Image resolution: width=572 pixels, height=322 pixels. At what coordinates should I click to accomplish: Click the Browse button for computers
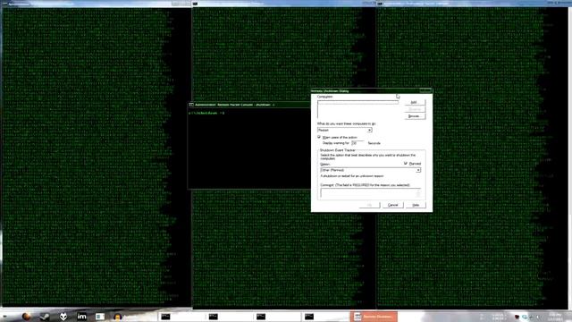(x=415, y=116)
